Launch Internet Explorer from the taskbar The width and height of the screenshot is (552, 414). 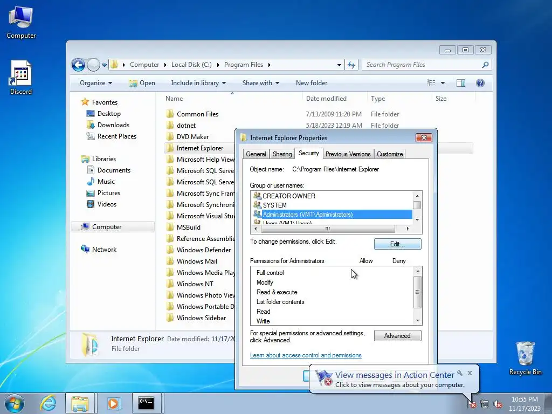click(48, 403)
